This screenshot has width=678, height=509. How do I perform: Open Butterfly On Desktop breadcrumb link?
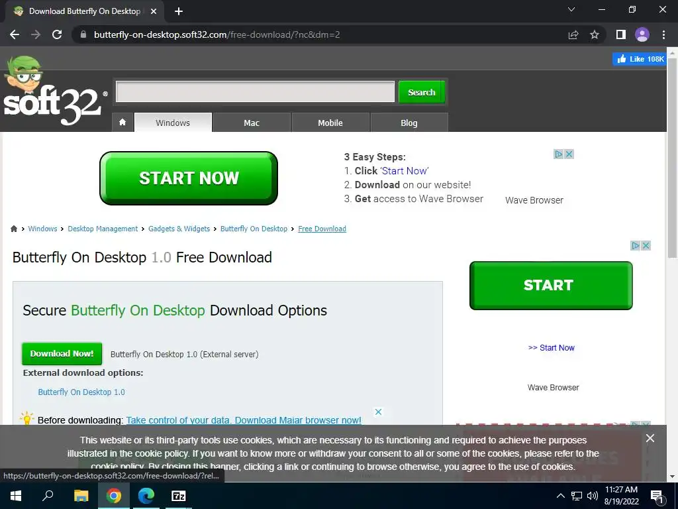[254, 229]
